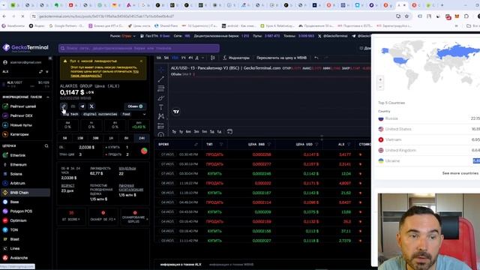Screen dimensions: 480x270
Task: Bookmark this page with the star icon
Action: coord(406,16)
